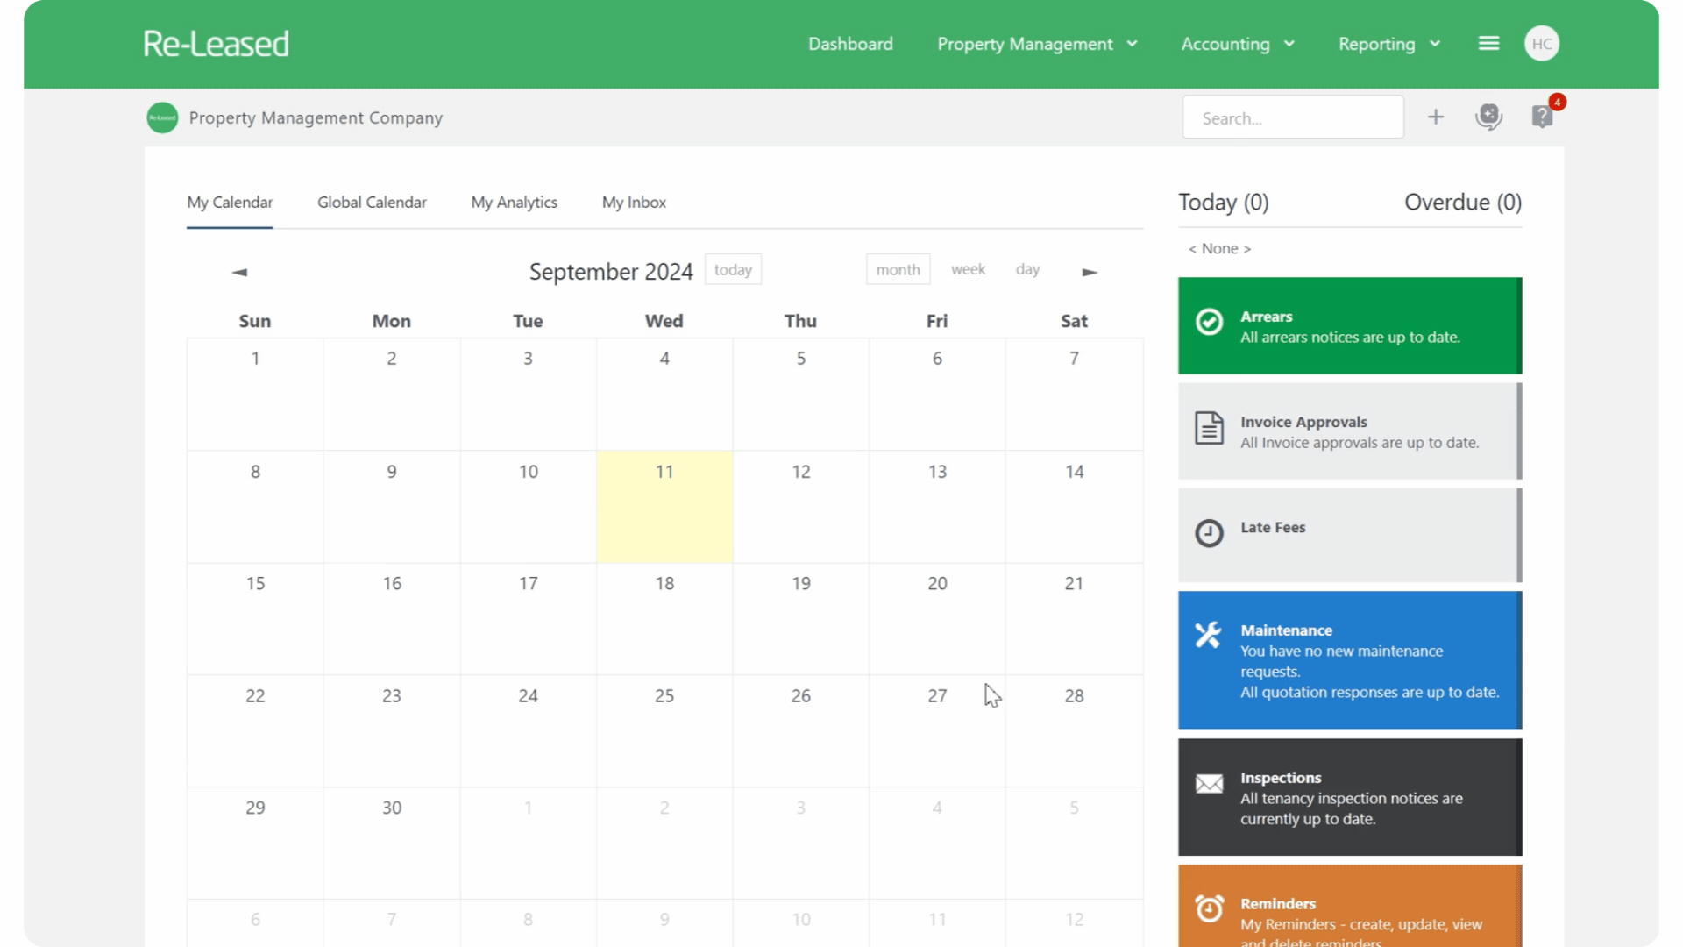Click the '< None >' text
1683x947 pixels.
pyautogui.click(x=1219, y=249)
